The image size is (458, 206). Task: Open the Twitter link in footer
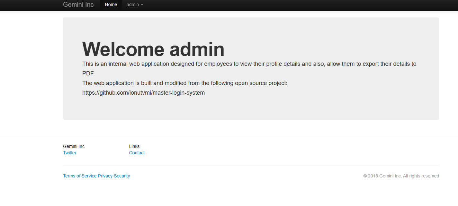(69, 153)
